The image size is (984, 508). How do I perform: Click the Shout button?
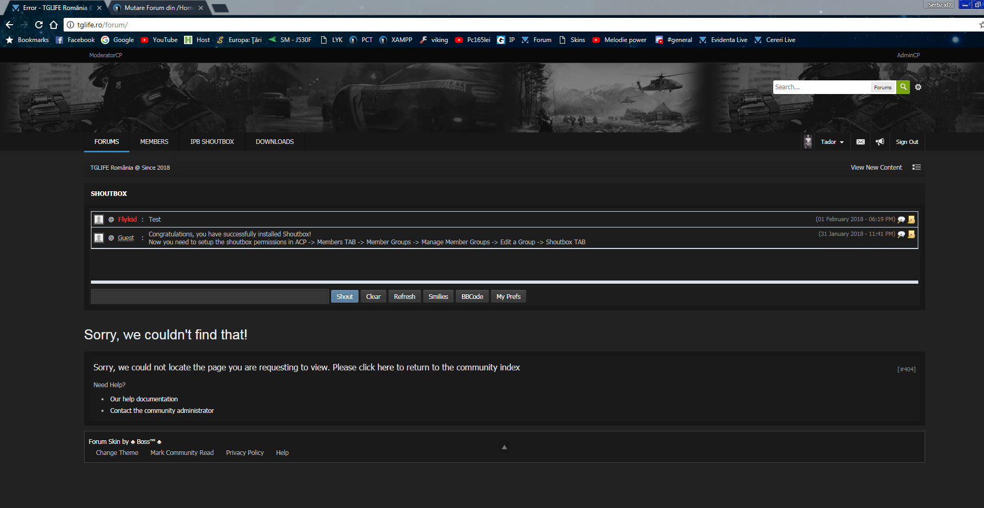tap(345, 296)
